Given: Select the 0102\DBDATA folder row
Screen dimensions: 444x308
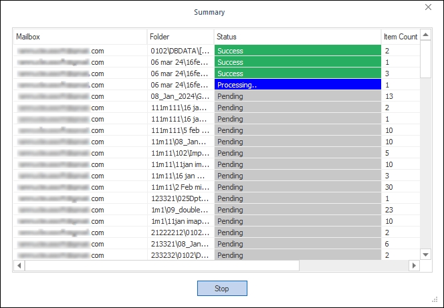Looking at the screenshot, I should click(x=180, y=51).
